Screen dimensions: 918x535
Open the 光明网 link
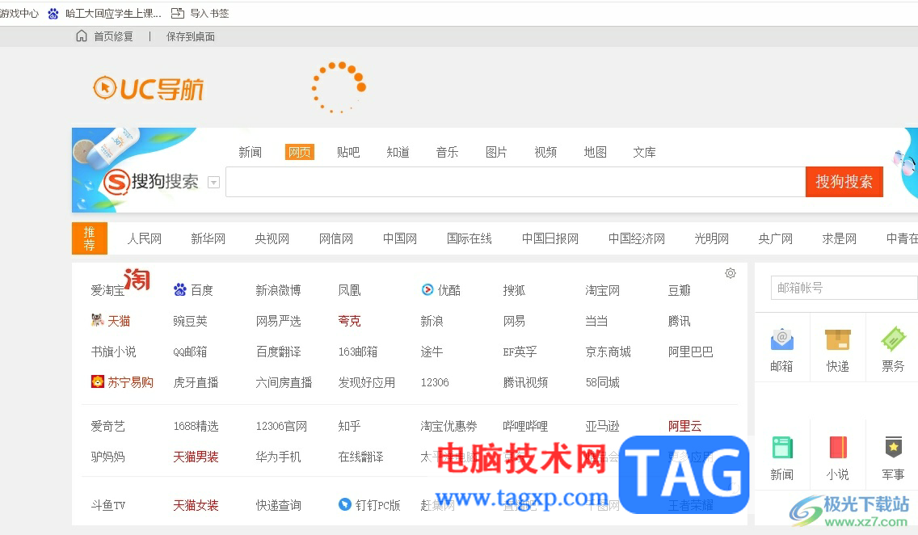[x=712, y=238]
